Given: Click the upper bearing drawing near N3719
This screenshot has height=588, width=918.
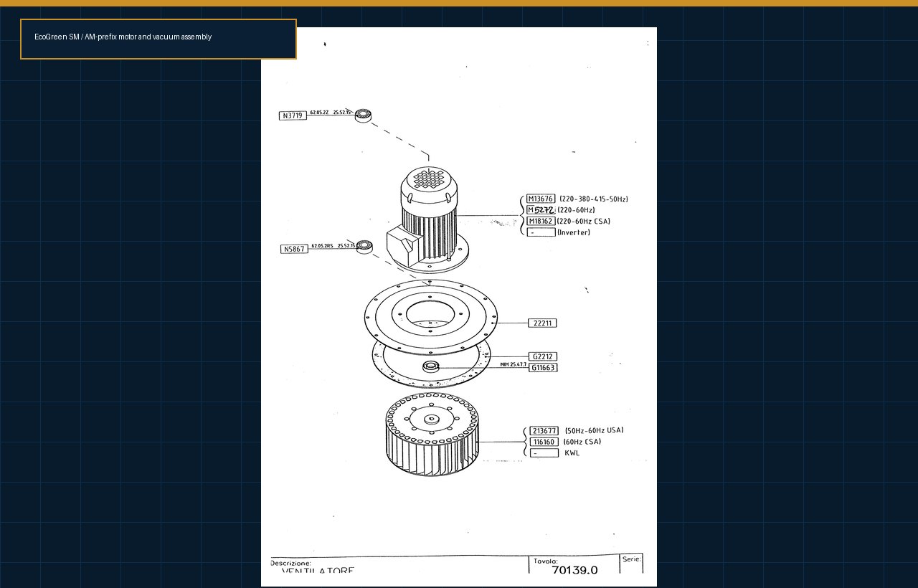Looking at the screenshot, I should point(363,115).
